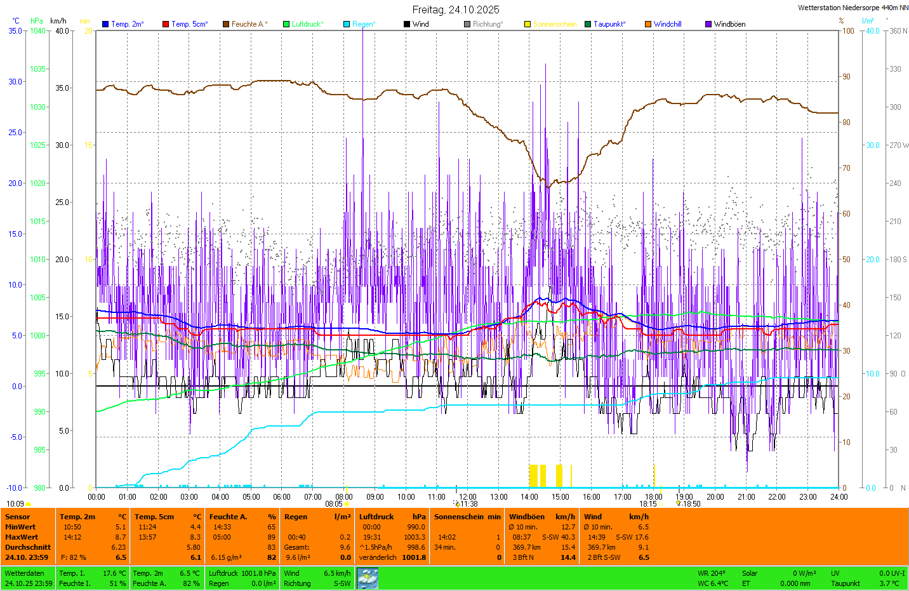Click the green Luftdruck legend square
The image size is (909, 591).
[x=286, y=24]
